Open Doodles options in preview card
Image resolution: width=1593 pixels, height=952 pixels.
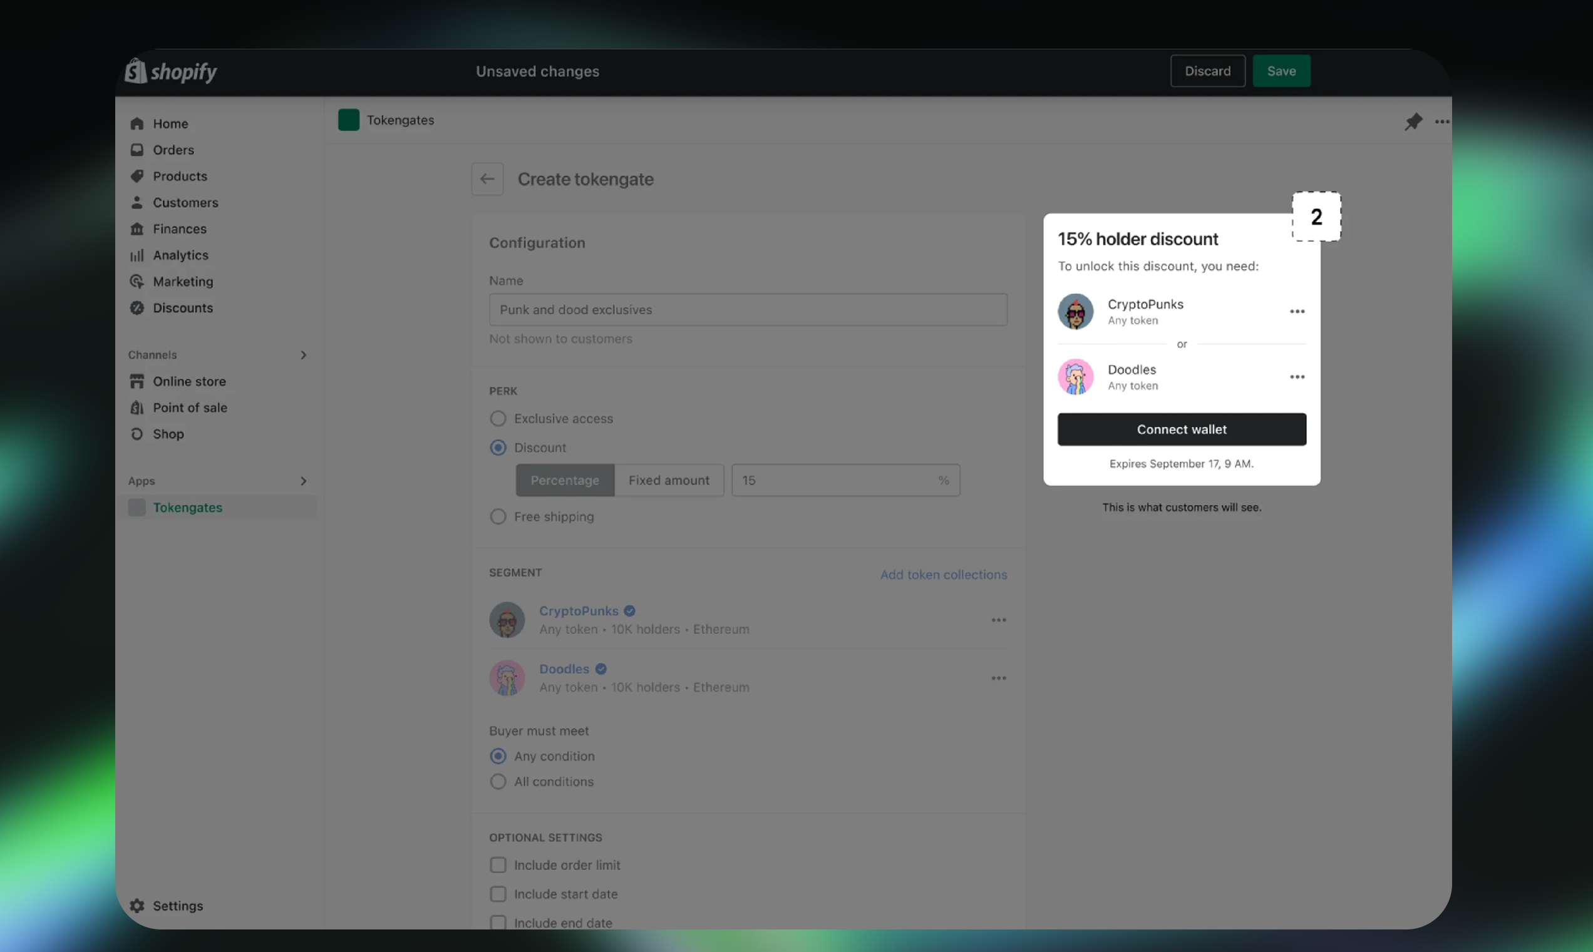pyautogui.click(x=1296, y=377)
